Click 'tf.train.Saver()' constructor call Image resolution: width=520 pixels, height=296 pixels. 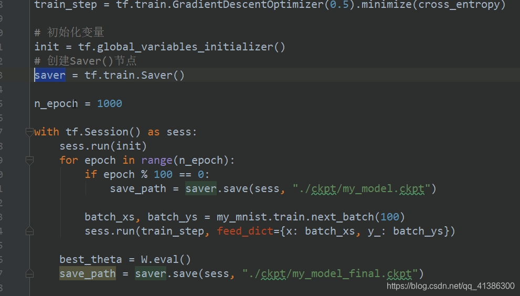coord(135,76)
